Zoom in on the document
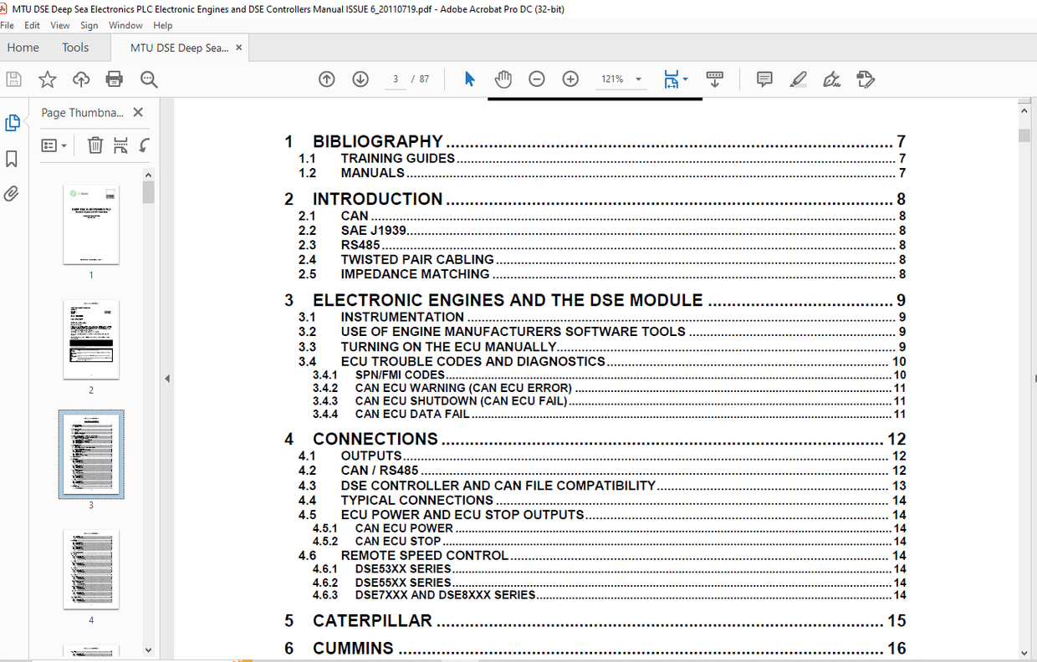Image resolution: width=1037 pixels, height=662 pixels. (570, 79)
